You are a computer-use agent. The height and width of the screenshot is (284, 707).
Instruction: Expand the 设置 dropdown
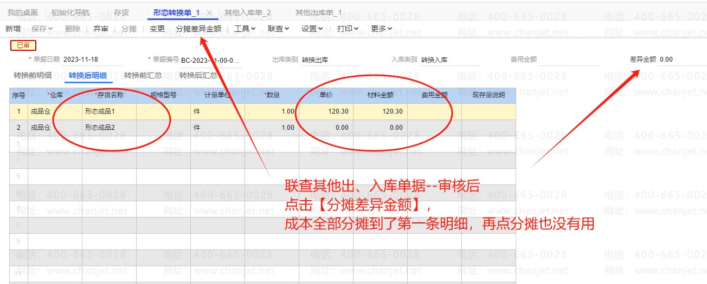[312, 29]
